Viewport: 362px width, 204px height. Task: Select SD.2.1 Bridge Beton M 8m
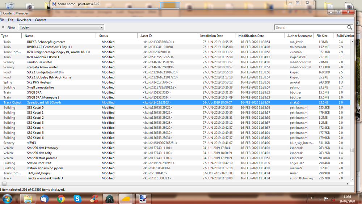tap(175, 72)
